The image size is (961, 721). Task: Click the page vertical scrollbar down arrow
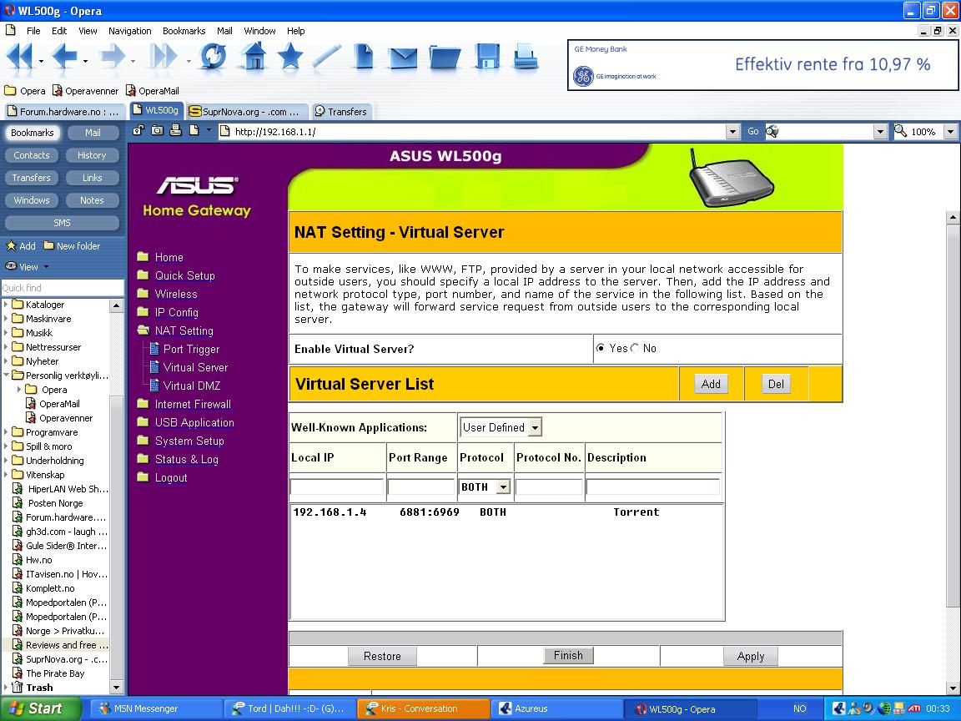(x=953, y=688)
